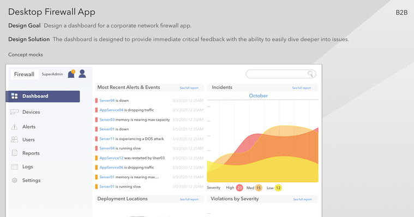Click orange severity marker beside AppService12 alert
Image resolution: width=414 pixels, height=217 pixels.
97,158
